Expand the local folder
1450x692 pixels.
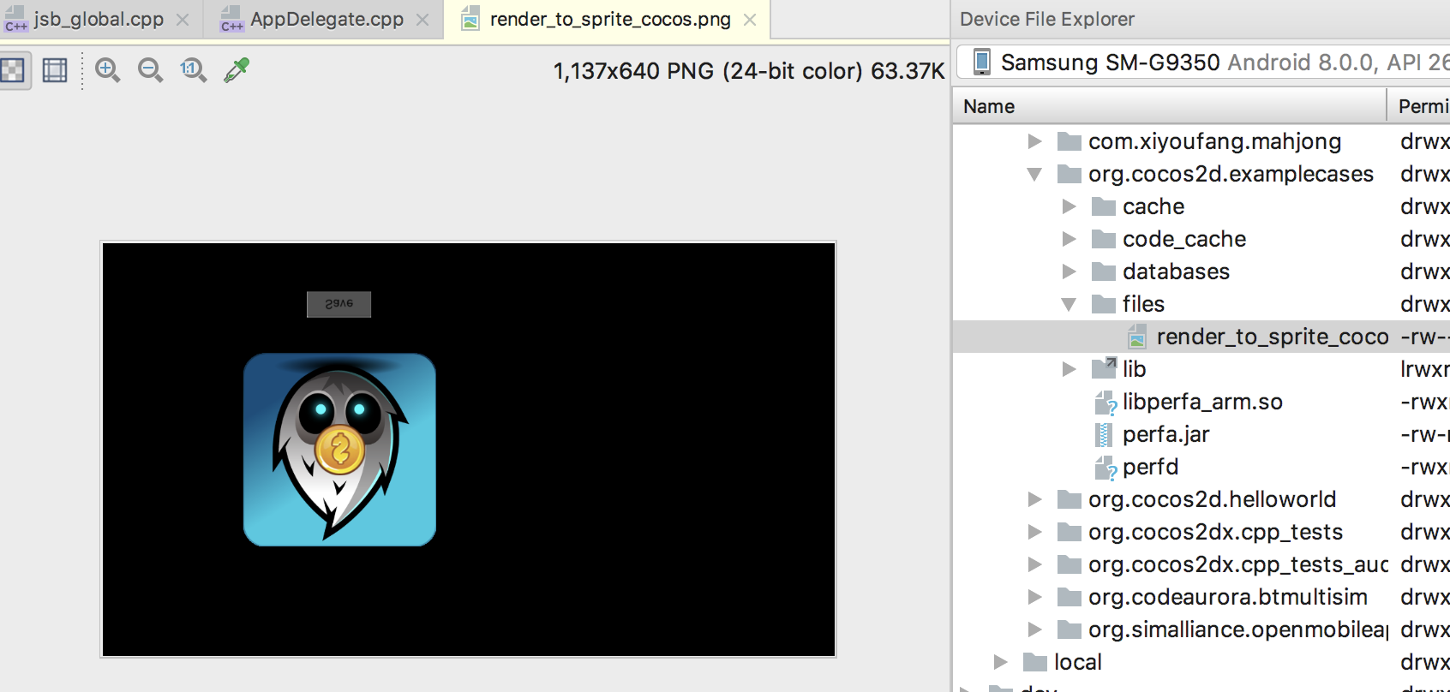[1001, 662]
